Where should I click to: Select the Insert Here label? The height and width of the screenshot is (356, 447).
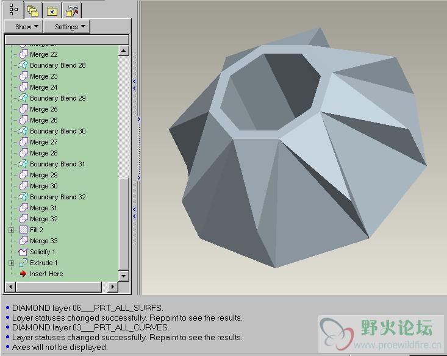(46, 274)
